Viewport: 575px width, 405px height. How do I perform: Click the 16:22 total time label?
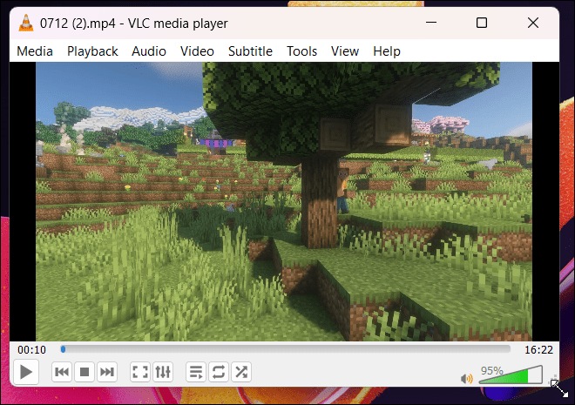pos(538,350)
